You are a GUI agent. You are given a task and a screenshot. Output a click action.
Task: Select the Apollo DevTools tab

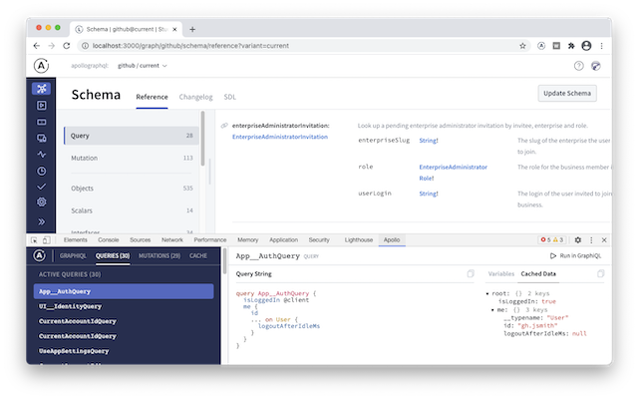click(x=392, y=240)
